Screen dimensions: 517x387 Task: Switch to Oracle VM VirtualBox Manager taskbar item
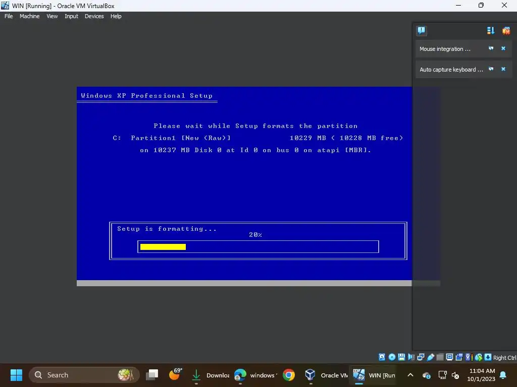coord(326,375)
